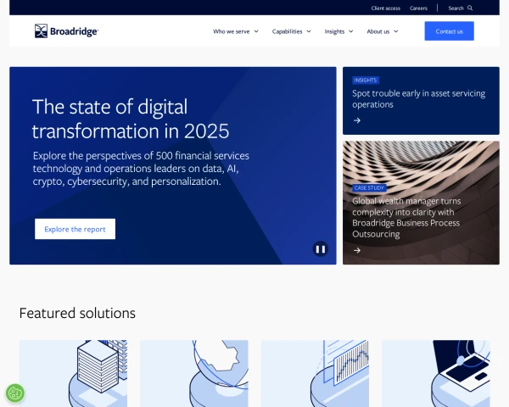
Task: Click the Featured solutions heading
Action: [x=77, y=313]
